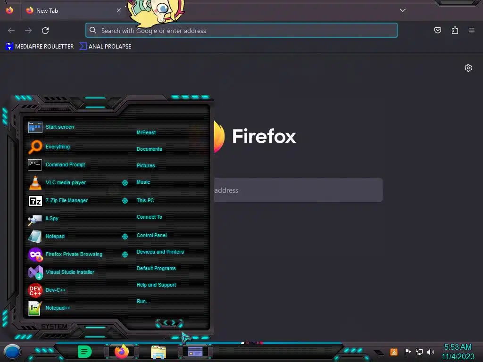Open Connect To from the start menu
The height and width of the screenshot is (362, 483).
[149, 217]
